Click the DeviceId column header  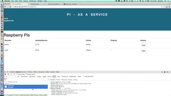8,40
